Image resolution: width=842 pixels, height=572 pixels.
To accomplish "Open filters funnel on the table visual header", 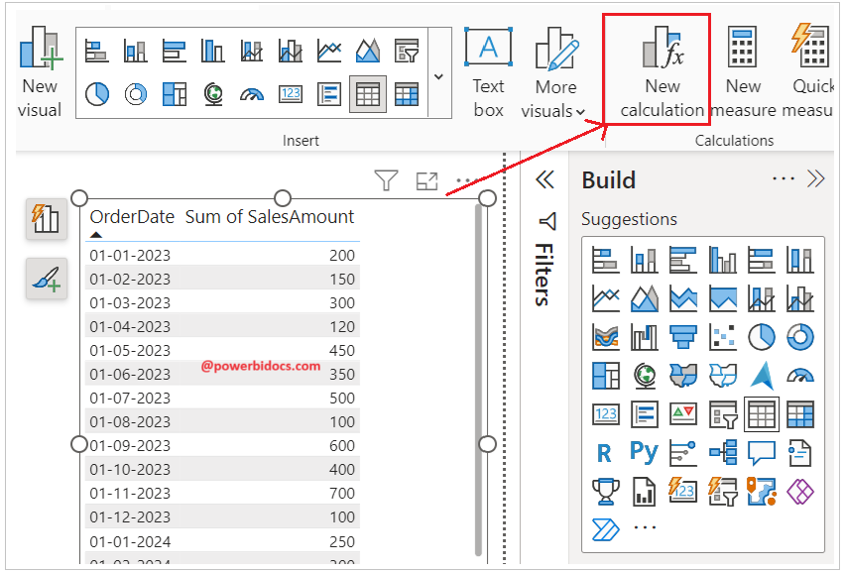I will point(387,179).
